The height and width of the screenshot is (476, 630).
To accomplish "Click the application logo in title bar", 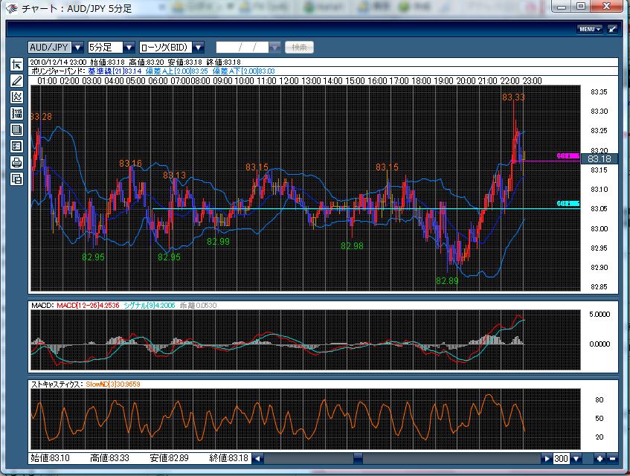I will click(x=11, y=8).
